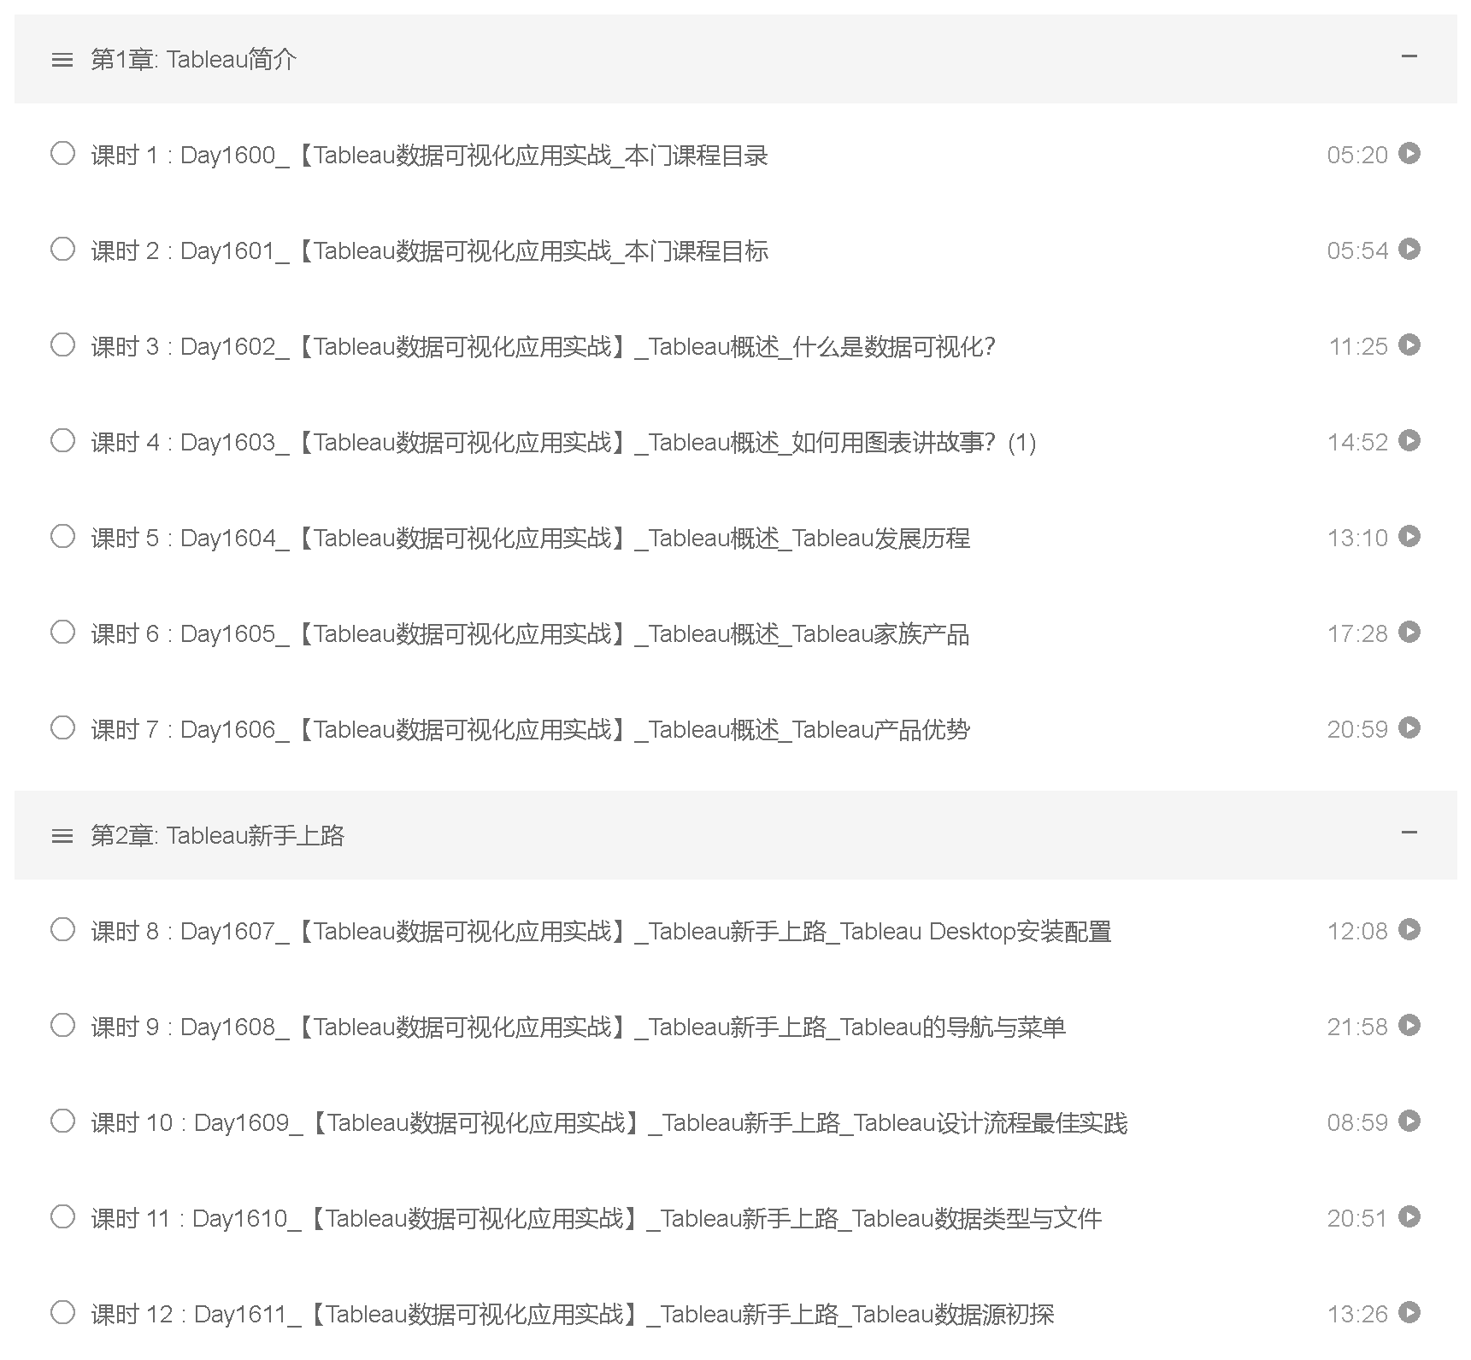This screenshot has width=1471, height=1360.
Task: Play lesson 12 Day1611 video icon
Action: [1409, 1312]
